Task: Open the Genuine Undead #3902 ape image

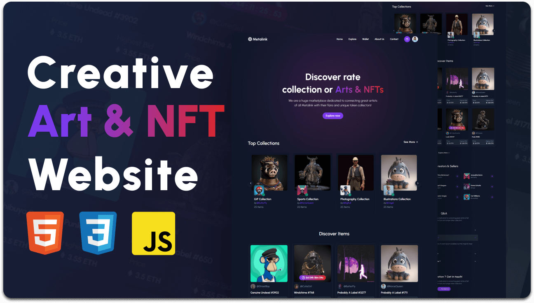Action: [x=269, y=263]
